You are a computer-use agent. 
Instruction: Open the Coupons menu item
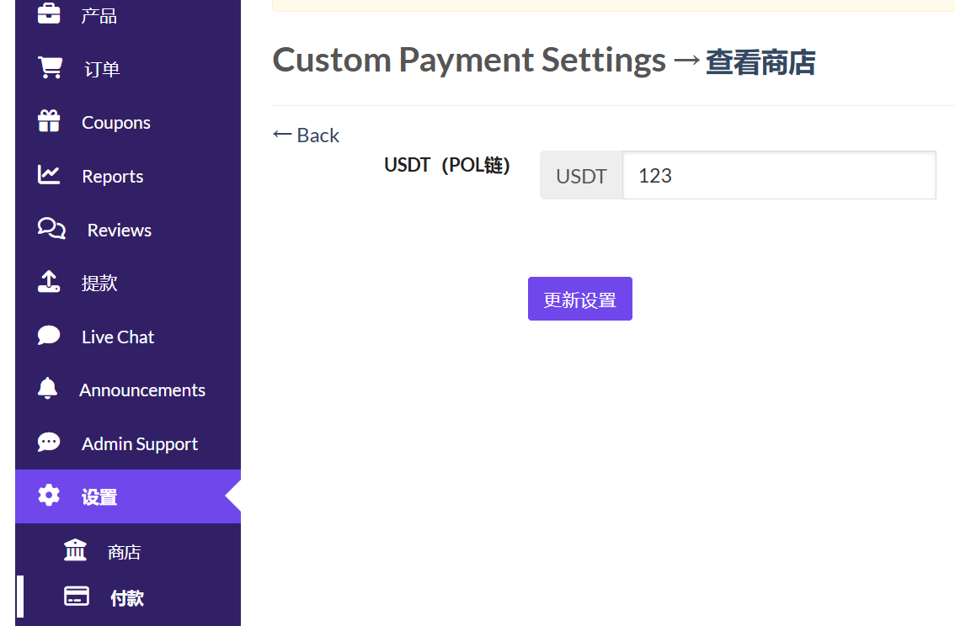click(x=116, y=123)
